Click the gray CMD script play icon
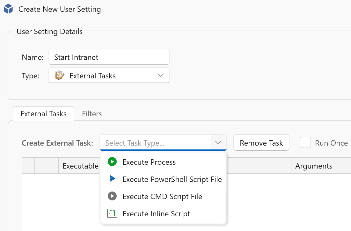Image resolution: width=351 pixels, height=231 pixels. [112, 196]
